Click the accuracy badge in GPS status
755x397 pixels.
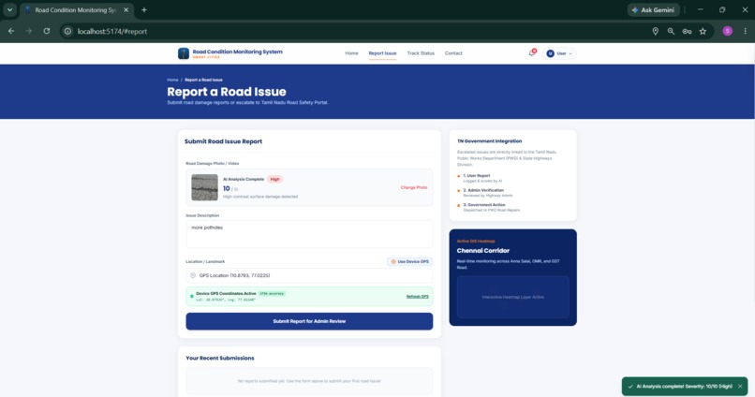coord(272,294)
